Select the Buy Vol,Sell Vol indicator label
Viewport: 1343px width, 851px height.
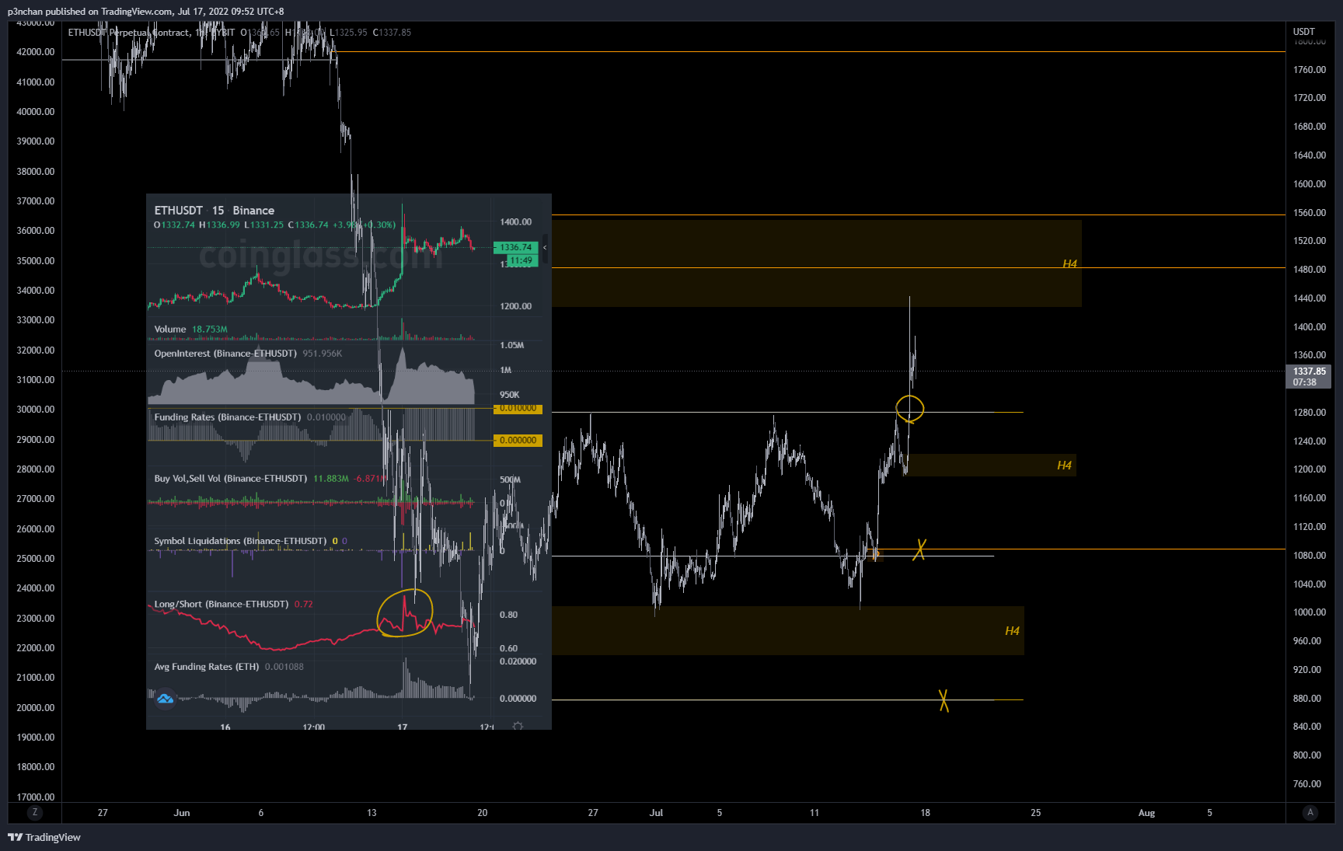coord(230,479)
